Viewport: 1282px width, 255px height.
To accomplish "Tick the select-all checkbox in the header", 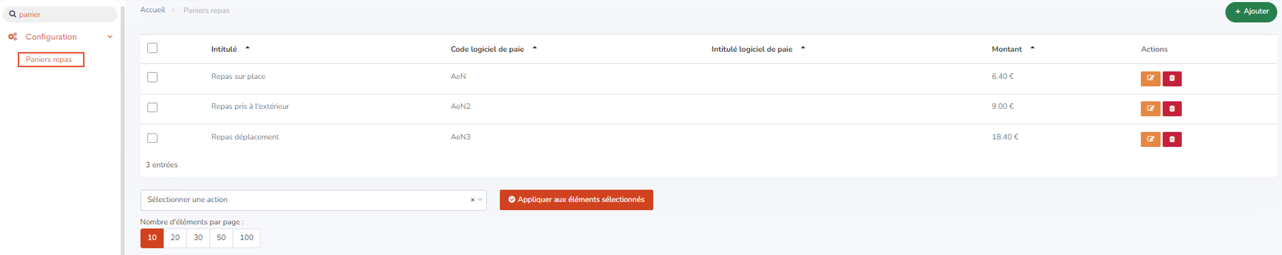I will point(152,48).
